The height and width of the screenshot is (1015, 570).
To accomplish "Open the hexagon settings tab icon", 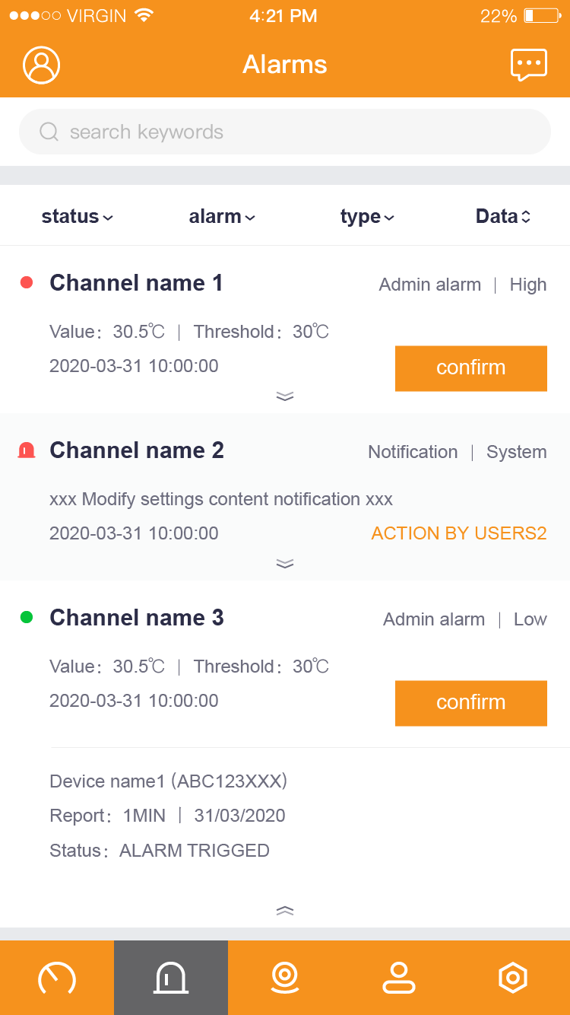I will [x=513, y=978].
